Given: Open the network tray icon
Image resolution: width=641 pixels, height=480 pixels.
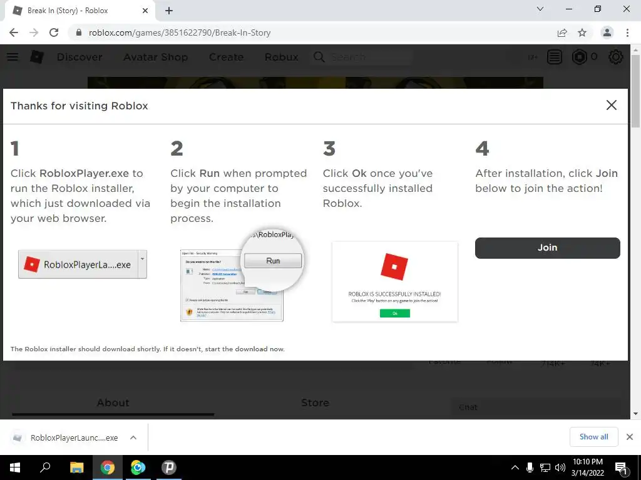Looking at the screenshot, I should tap(545, 467).
